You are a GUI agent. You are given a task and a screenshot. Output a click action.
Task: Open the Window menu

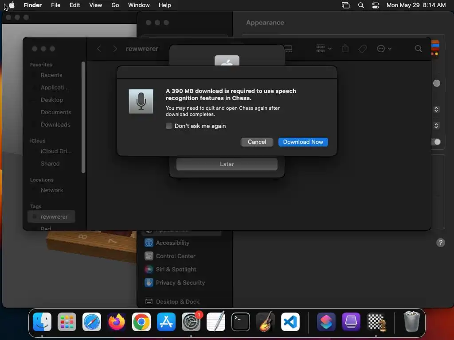click(139, 5)
